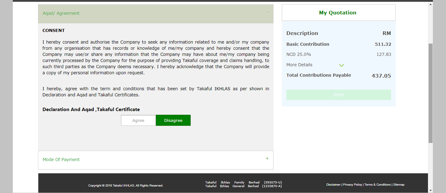Click the NCD amount 127.83
Screen dimensions: 446x193
[383, 54]
